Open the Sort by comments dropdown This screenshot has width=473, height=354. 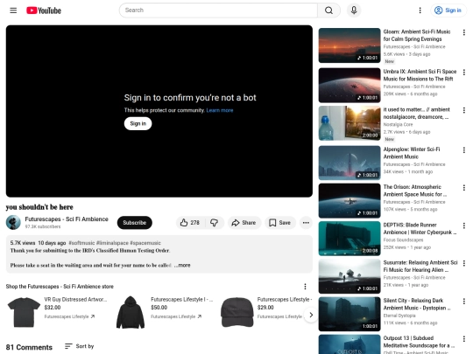tap(80, 346)
